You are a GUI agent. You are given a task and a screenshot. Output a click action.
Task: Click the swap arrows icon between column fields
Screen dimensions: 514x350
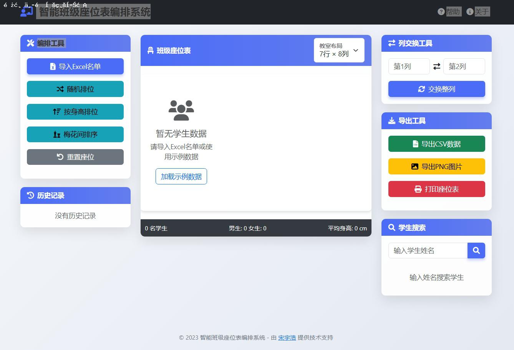coord(436,66)
